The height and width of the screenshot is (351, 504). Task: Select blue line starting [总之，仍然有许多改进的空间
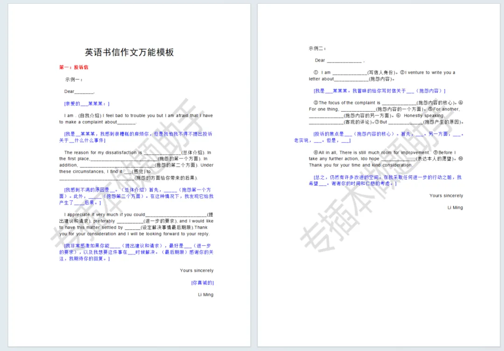(388, 178)
